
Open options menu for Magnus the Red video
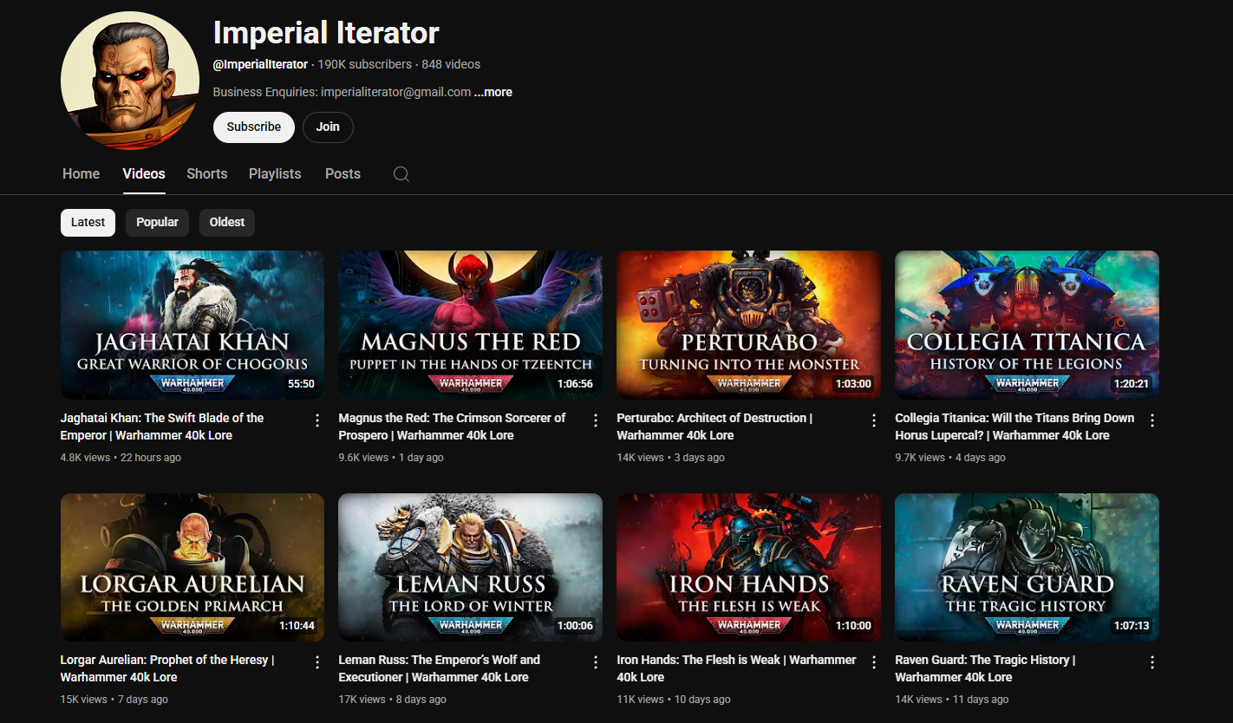(596, 420)
